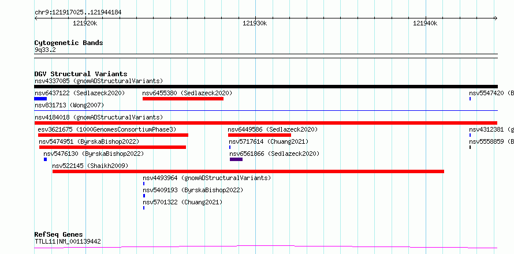Open the nsv5547420 label
Screen dimensions: 514x254
tap(491, 93)
